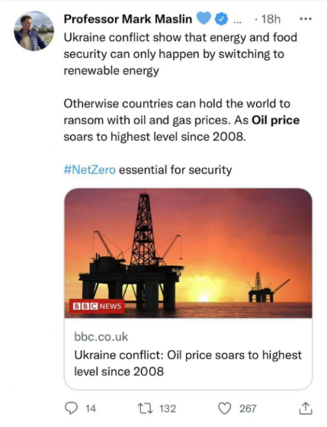Viewport: 327px width, 427px height.
Task: Open the 18h timestamp link
Action: point(271,19)
